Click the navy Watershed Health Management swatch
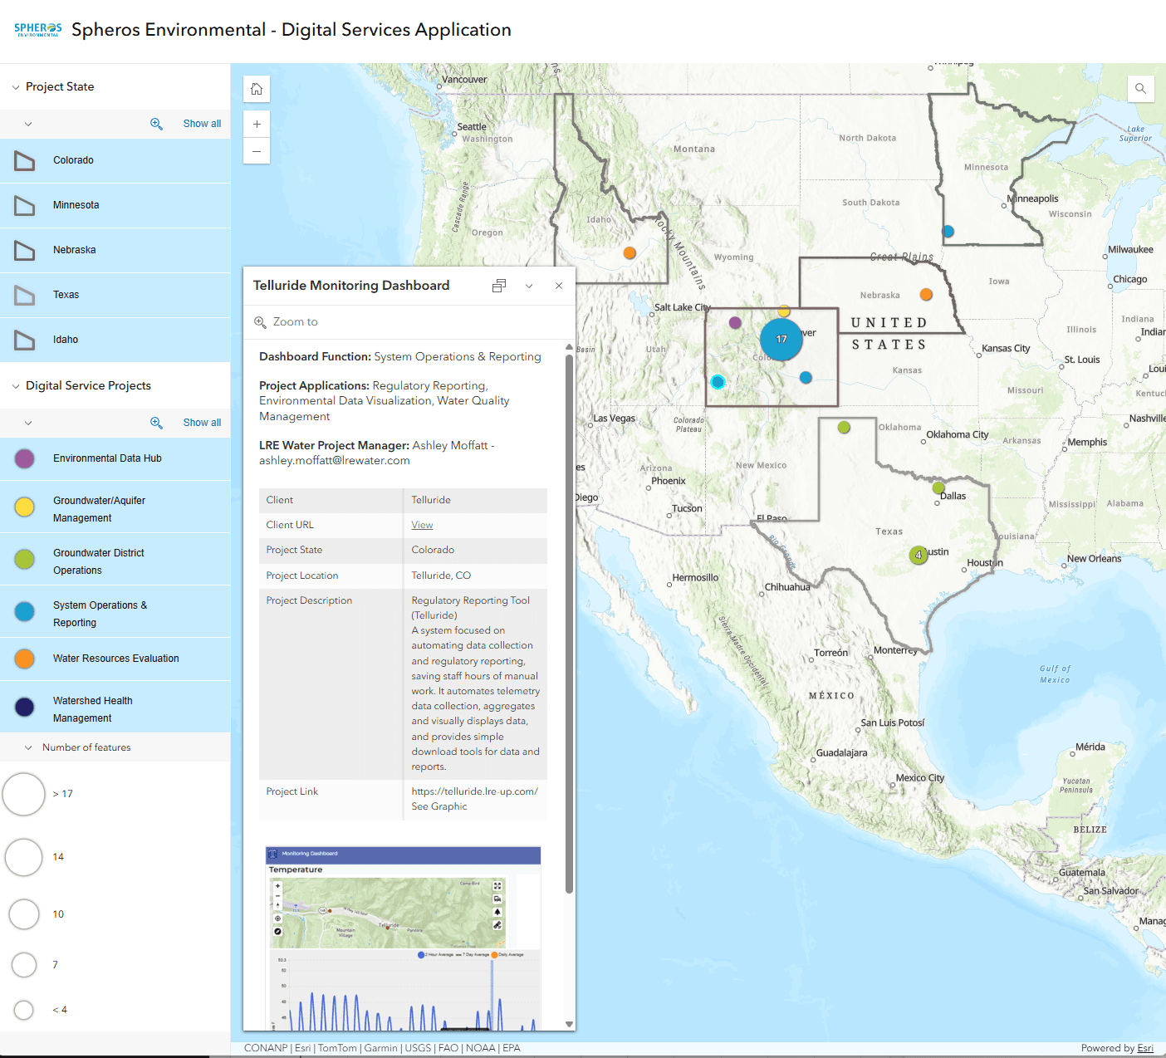Viewport: 1166px width, 1058px height. pyautogui.click(x=25, y=707)
